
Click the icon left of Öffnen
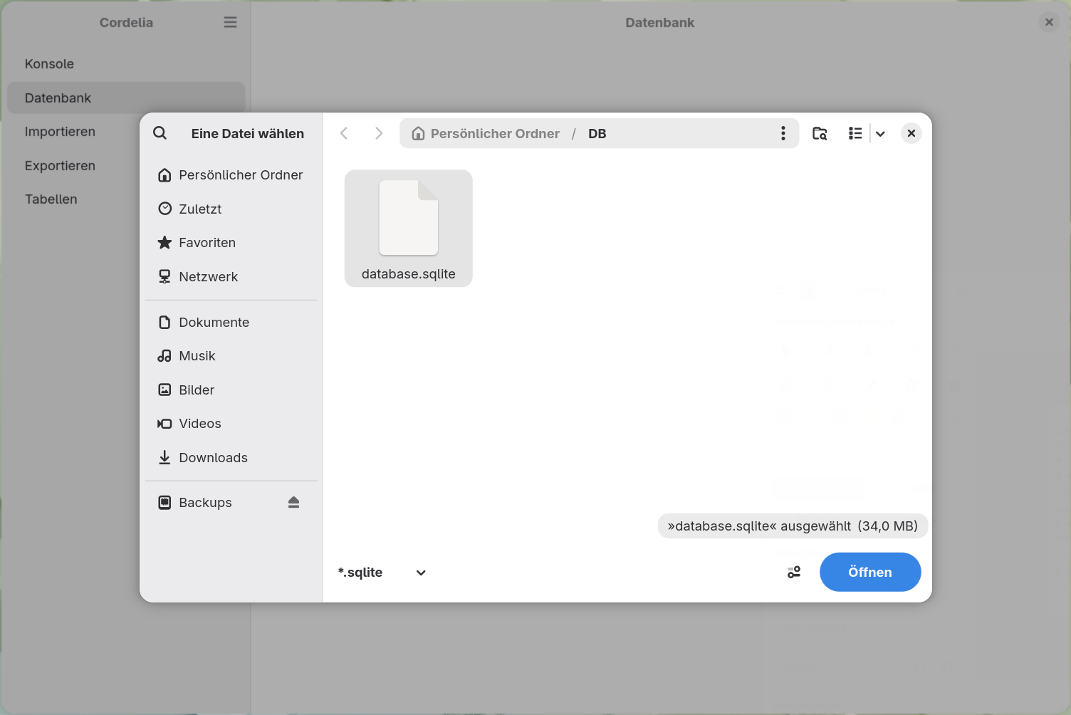pos(794,573)
